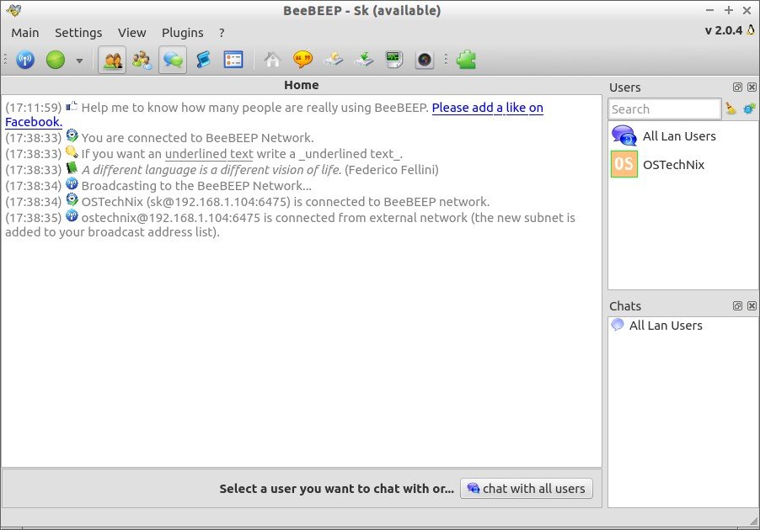Toggle the users panel toolbar button
The width and height of the screenshot is (760, 530).
click(112, 60)
